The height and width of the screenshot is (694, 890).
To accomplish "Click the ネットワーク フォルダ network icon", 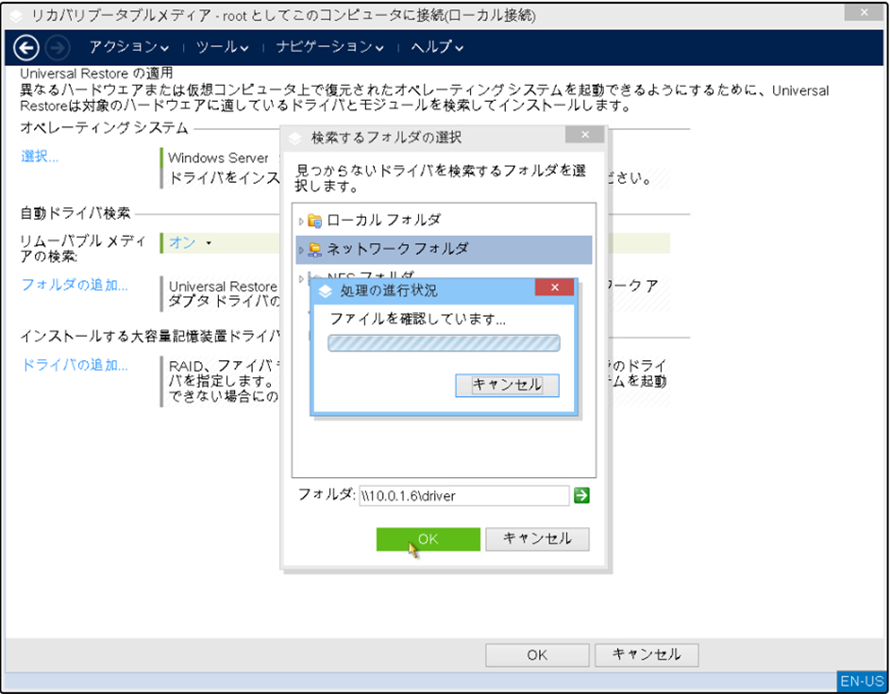I will [x=315, y=250].
